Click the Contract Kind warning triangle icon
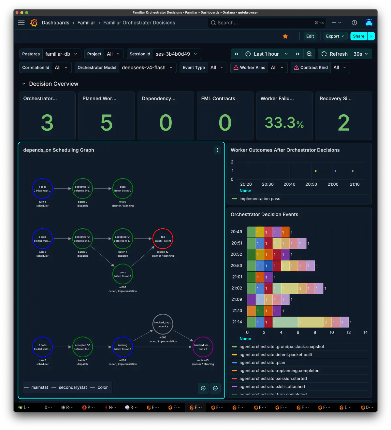Image resolution: width=391 pixels, height=430 pixels. tap(296, 67)
